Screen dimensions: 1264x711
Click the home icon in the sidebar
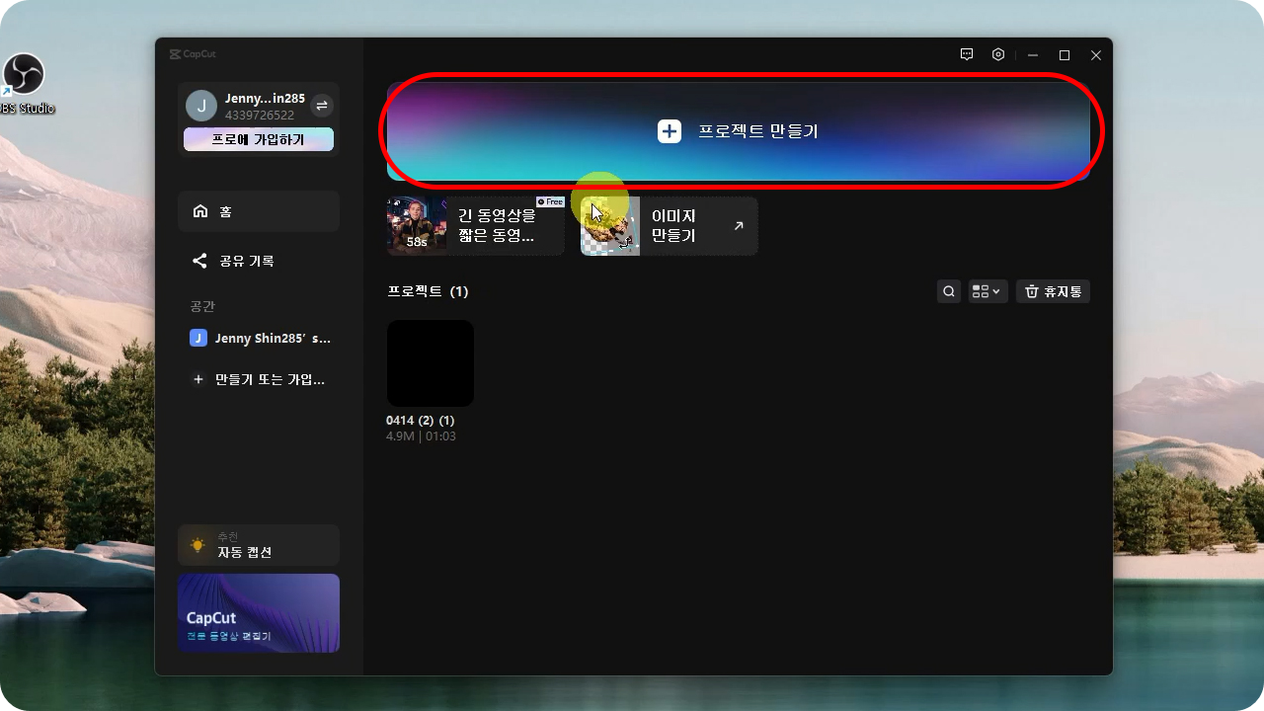[x=200, y=211]
